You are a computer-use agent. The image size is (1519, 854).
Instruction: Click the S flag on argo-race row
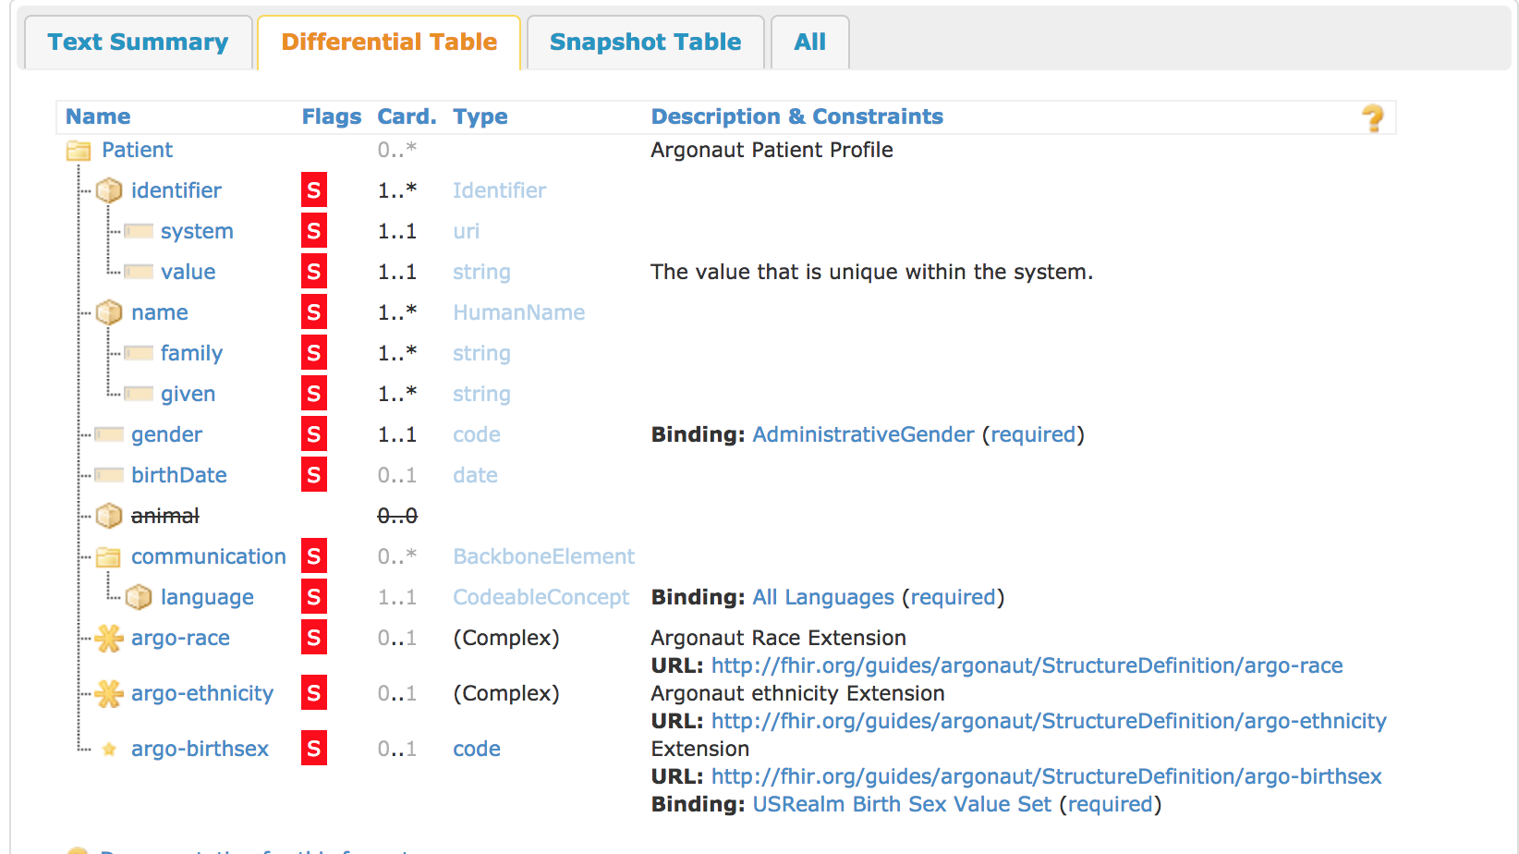(x=314, y=638)
